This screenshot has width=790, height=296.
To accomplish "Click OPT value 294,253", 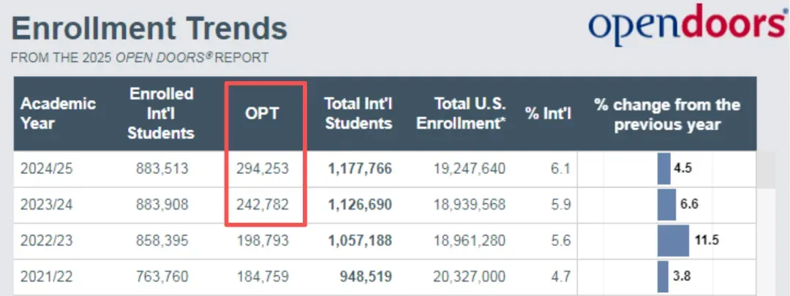I will [263, 169].
